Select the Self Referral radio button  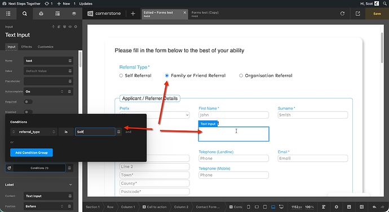(x=121, y=76)
